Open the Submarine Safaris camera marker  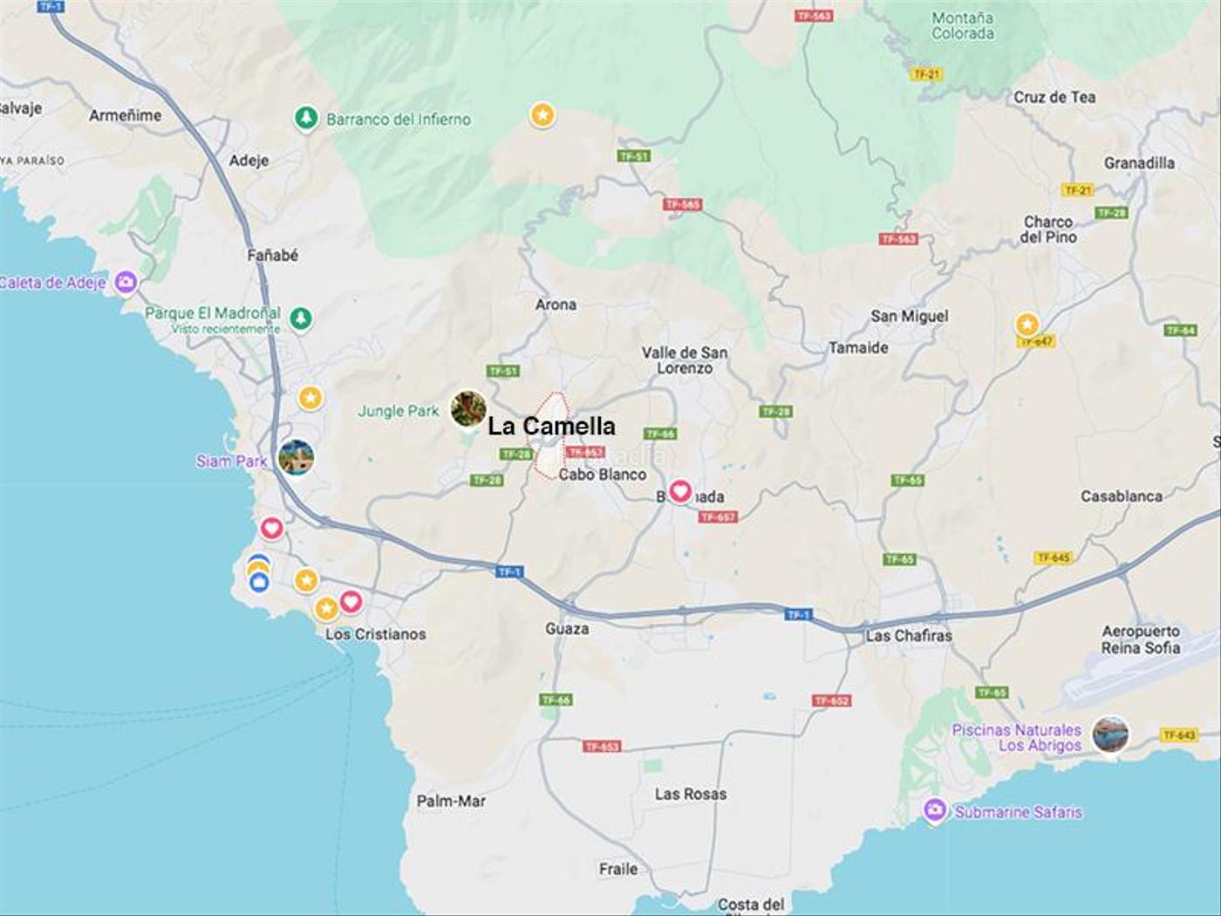935,810
